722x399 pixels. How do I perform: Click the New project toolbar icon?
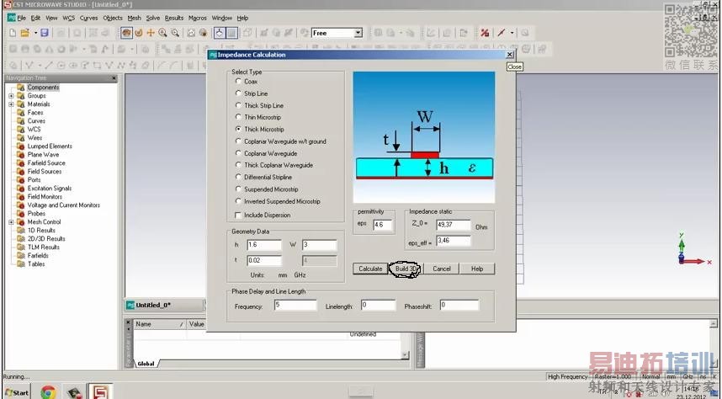13,33
